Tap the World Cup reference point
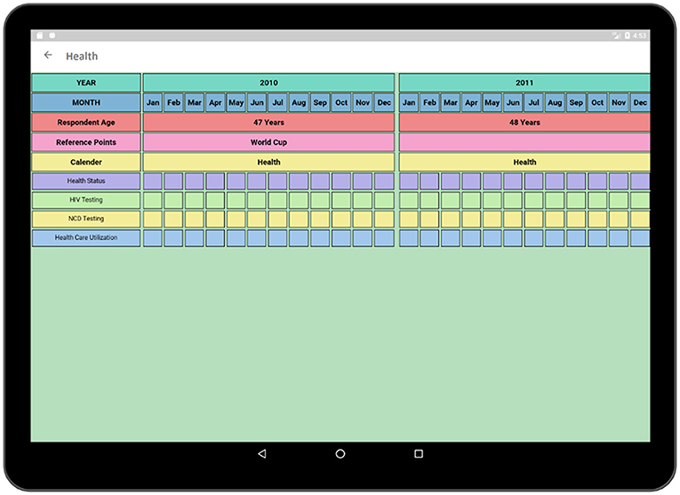 click(x=268, y=142)
